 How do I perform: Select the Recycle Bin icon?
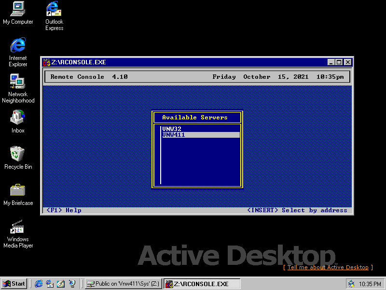coord(18,158)
